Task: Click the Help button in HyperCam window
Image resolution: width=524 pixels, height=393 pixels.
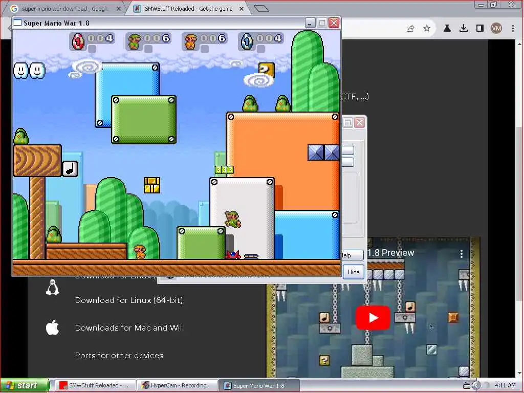Action: tap(352, 255)
